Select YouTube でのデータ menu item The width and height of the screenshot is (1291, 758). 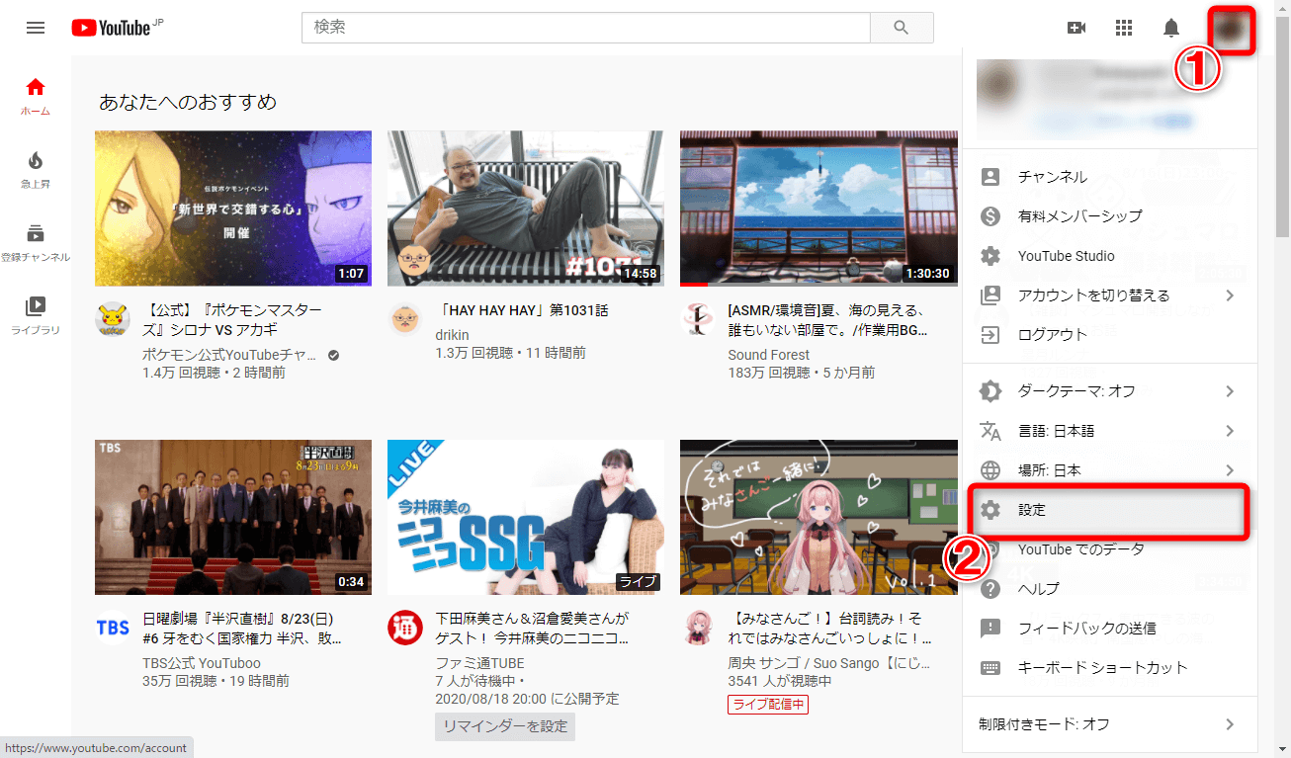[x=1110, y=549]
